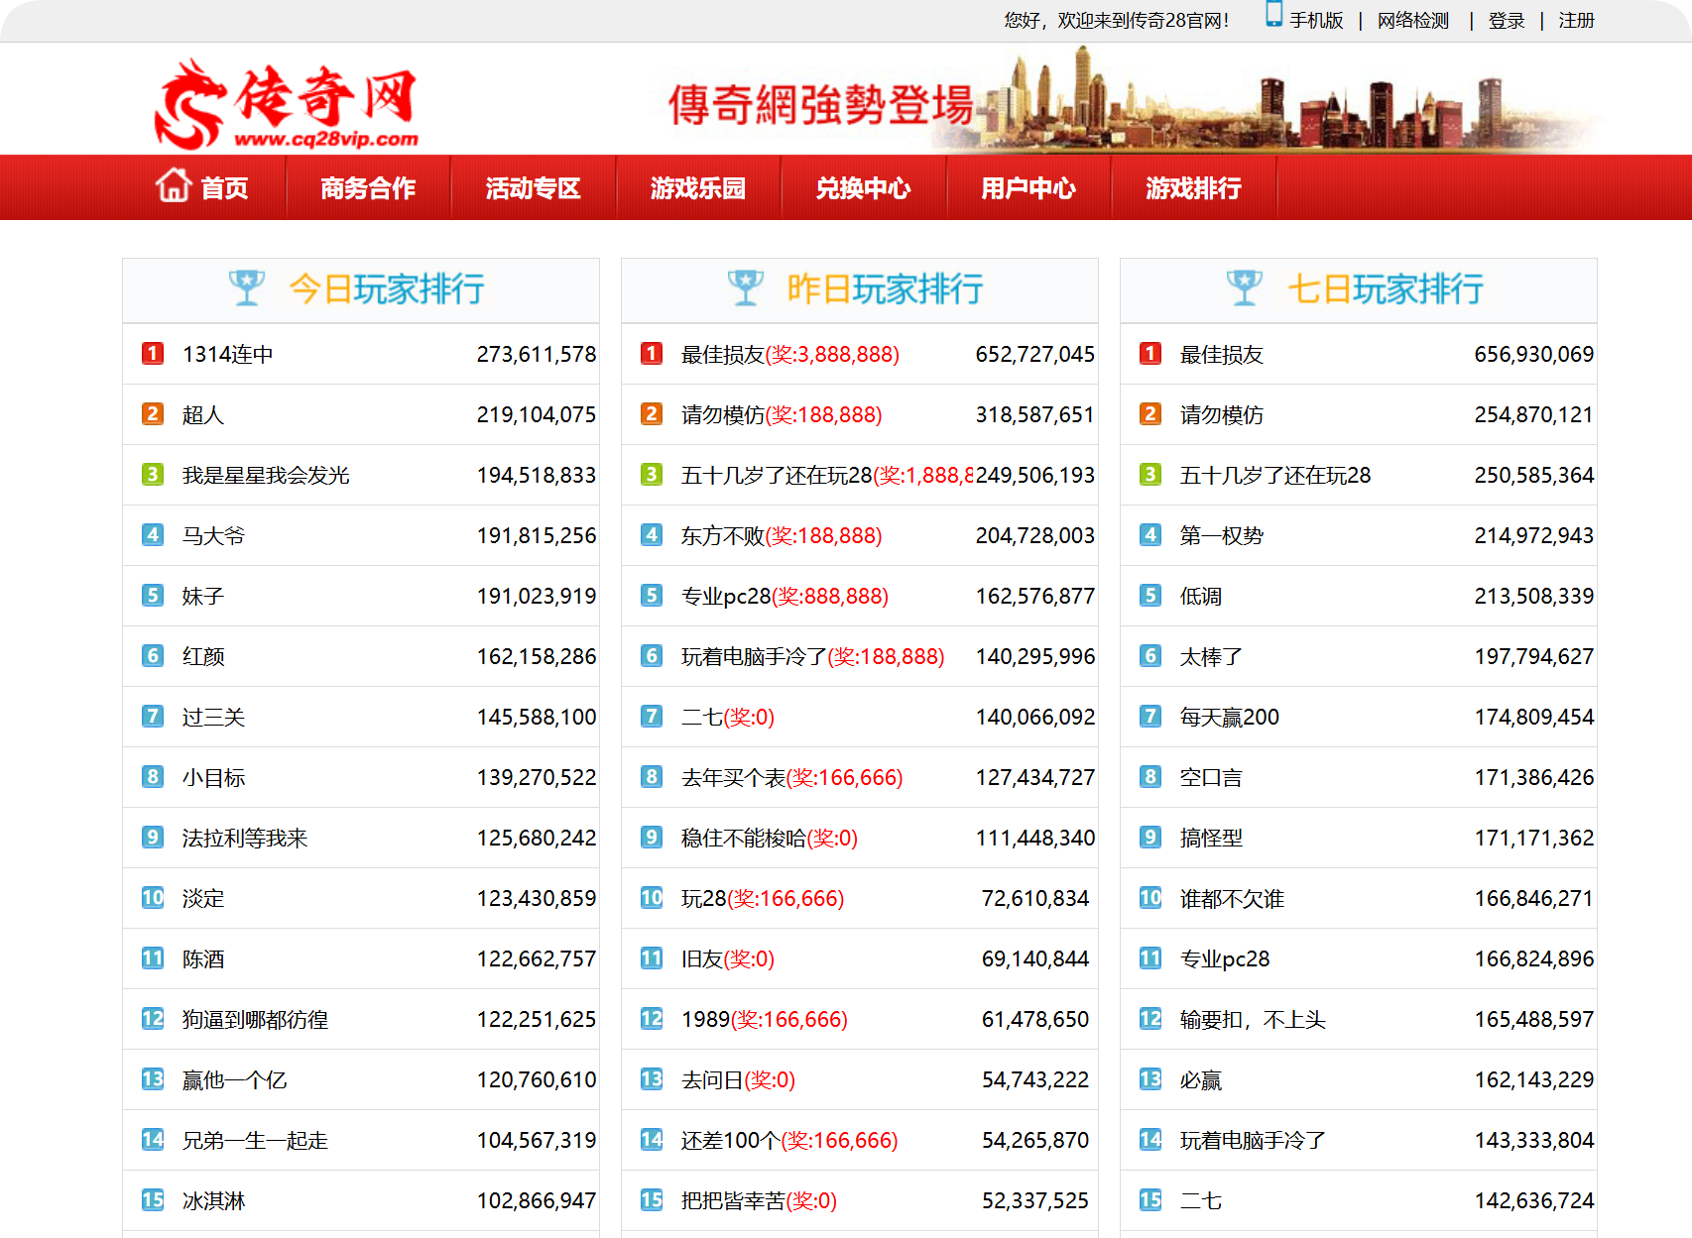
Task: Click player name 谁都不欠谁
Action: pos(1232,898)
